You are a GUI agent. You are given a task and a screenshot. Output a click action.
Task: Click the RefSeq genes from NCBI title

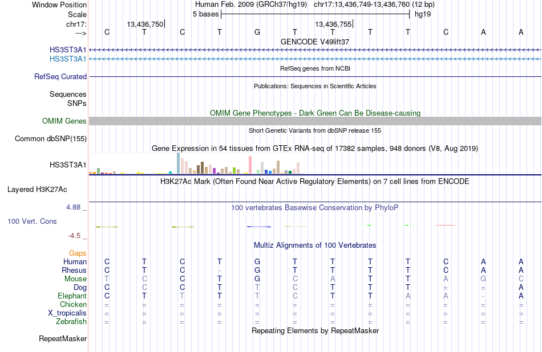click(316, 68)
